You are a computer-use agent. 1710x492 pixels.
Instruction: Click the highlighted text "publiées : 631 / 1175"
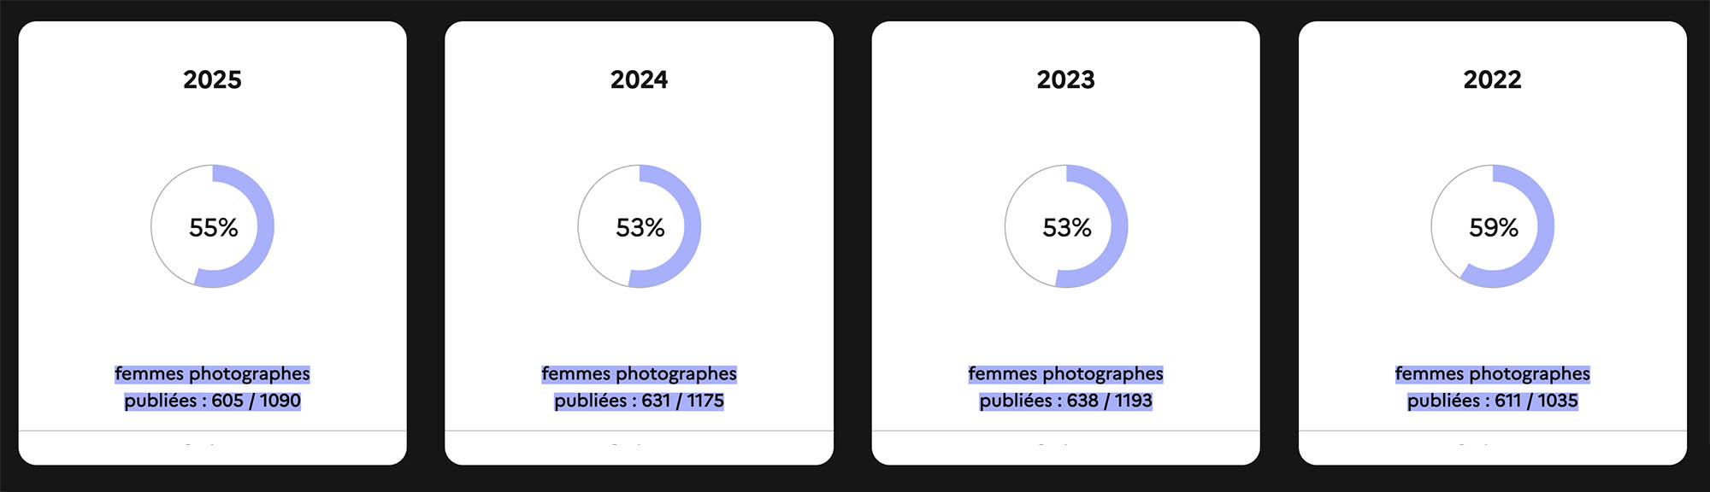(639, 401)
